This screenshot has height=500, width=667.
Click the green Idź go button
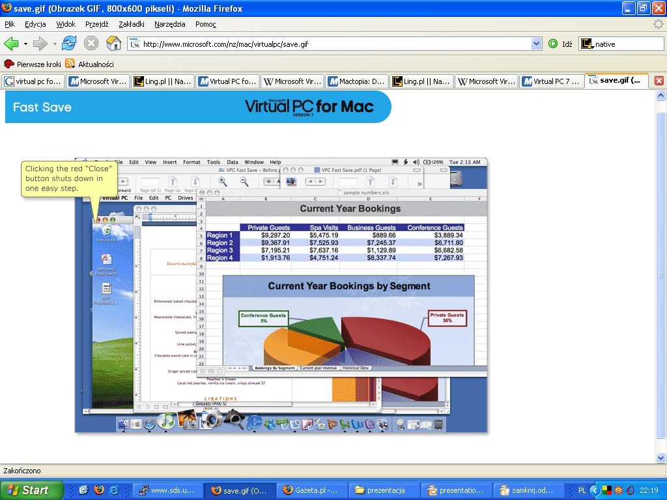click(560, 44)
